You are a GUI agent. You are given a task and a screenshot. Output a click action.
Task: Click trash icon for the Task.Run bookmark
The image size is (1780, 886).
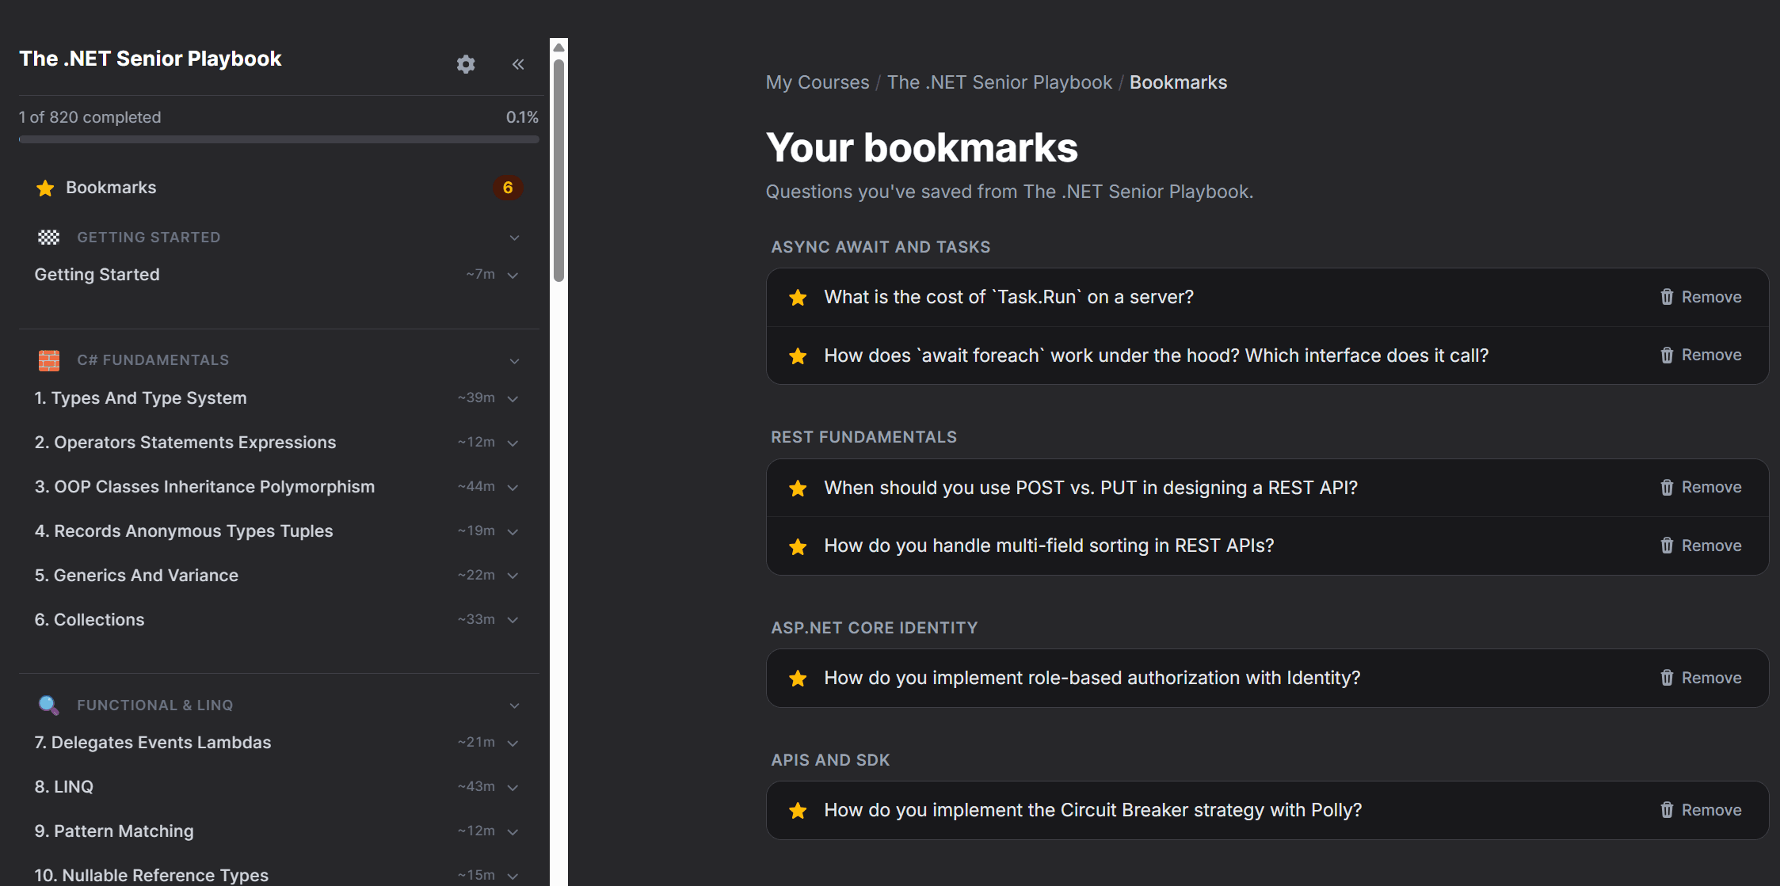pyautogui.click(x=1667, y=297)
